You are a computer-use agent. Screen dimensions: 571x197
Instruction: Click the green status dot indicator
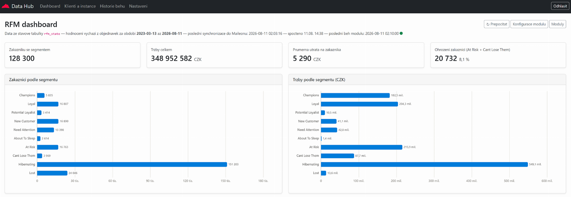pyautogui.click(x=401, y=34)
